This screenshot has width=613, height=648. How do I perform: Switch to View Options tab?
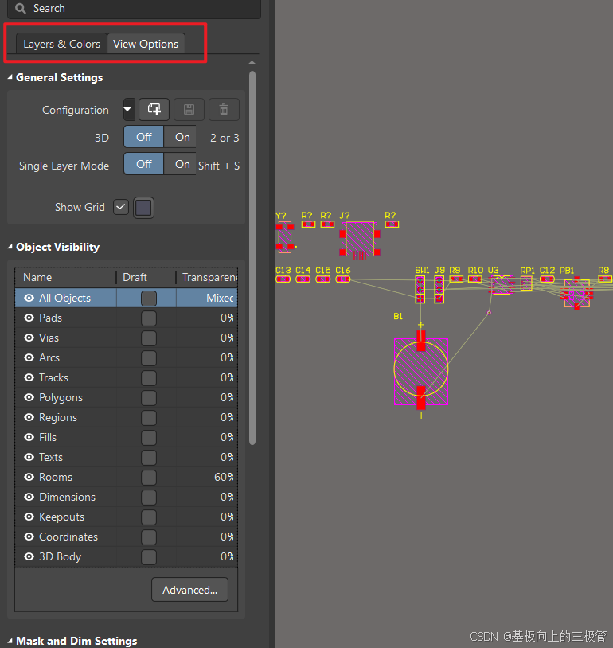coord(146,44)
